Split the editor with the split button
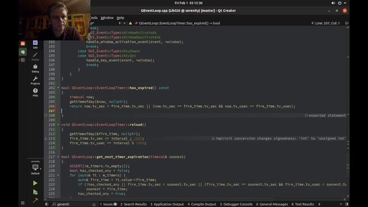Image resolution: width=368 pixels, height=207 pixels. (x=346, y=23)
